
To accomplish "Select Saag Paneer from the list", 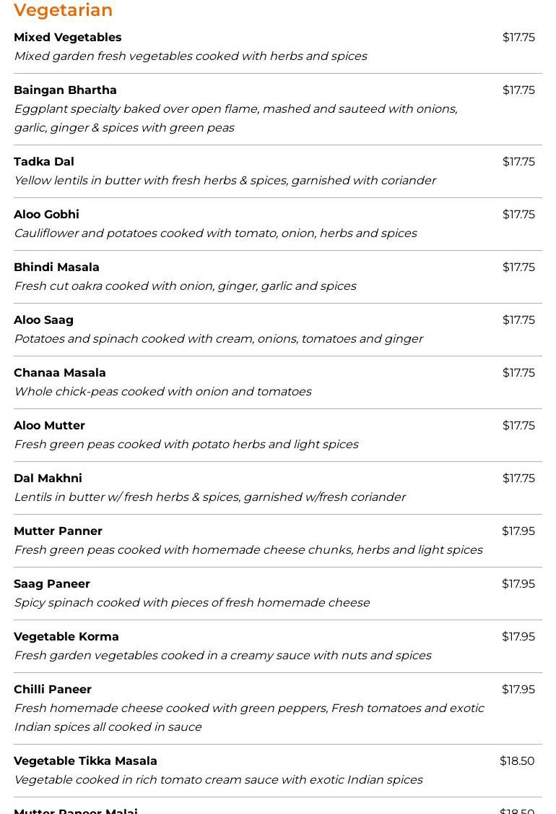I will point(52,584).
